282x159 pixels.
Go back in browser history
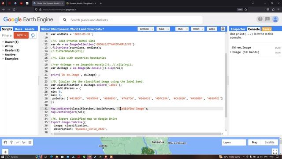(4, 9)
